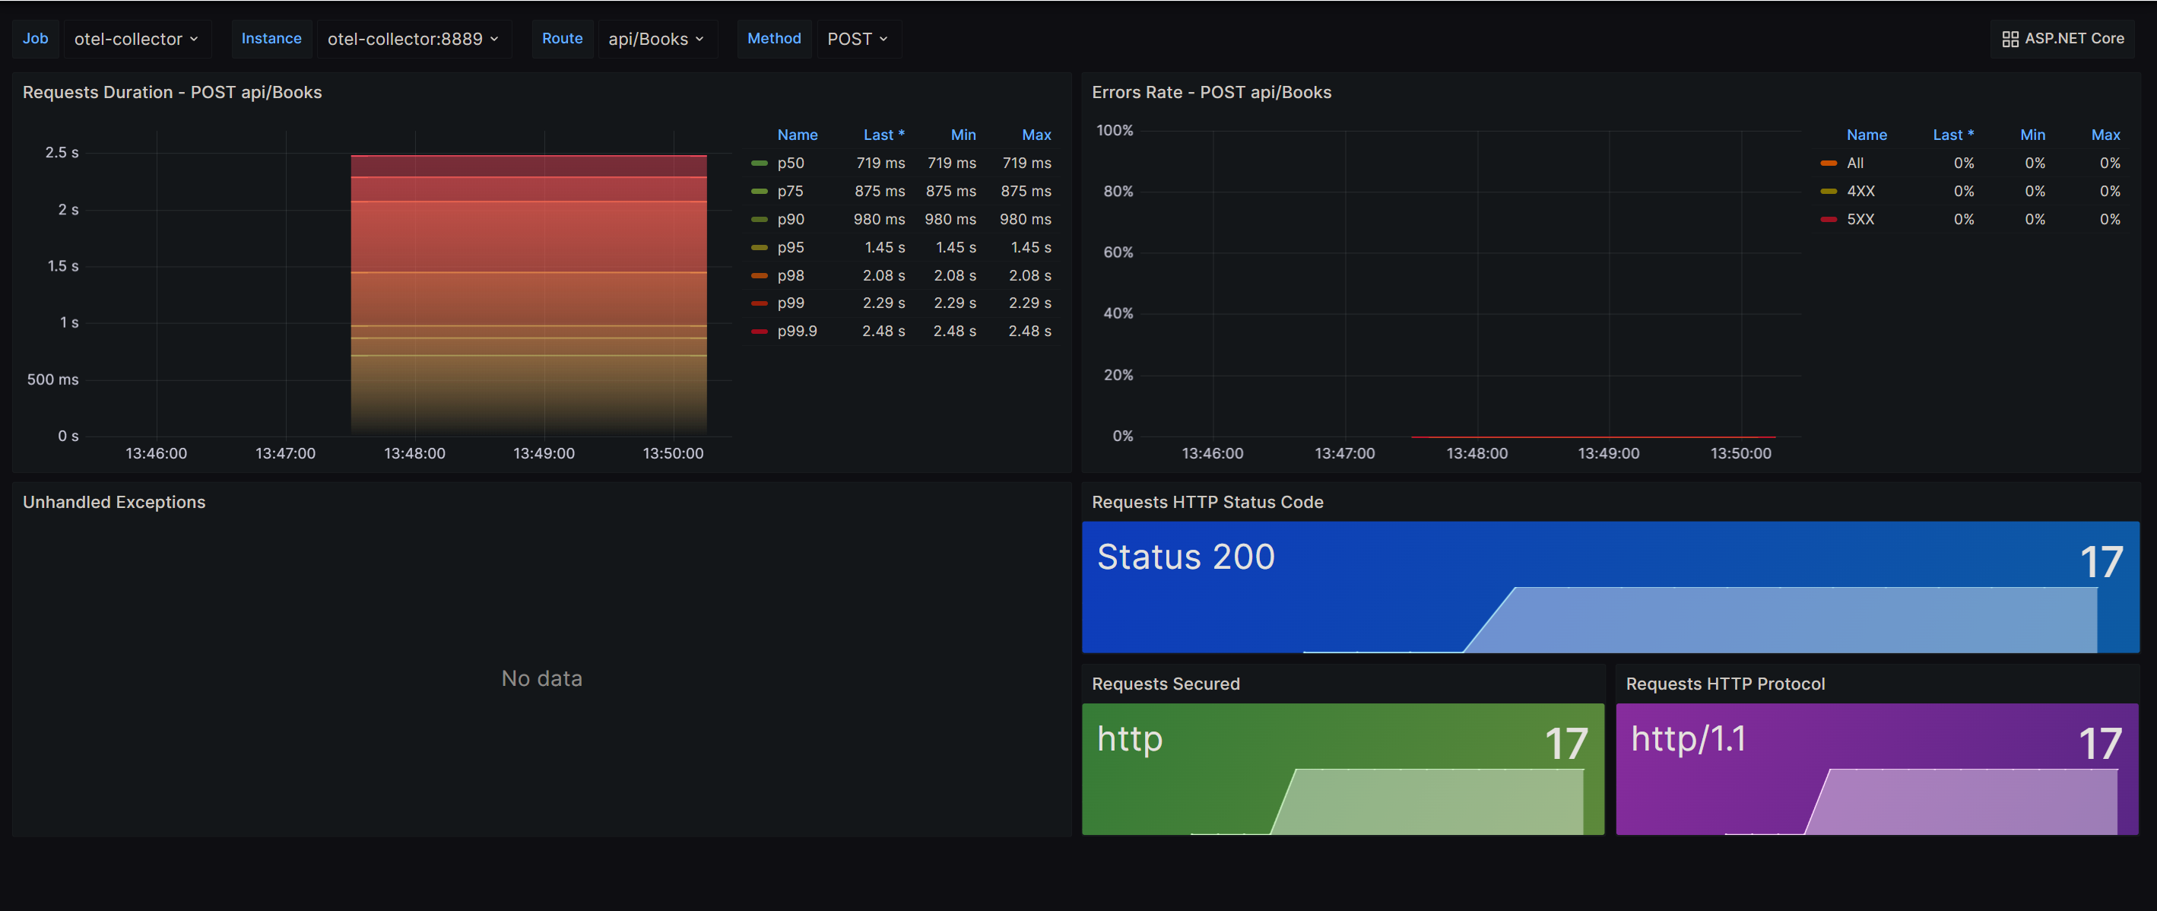Sort duration legend by Last column
2157x911 pixels.
point(883,135)
